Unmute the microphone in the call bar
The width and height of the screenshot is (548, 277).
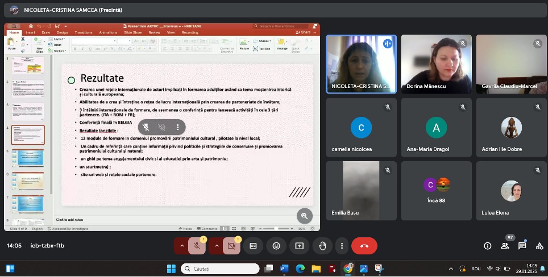click(x=197, y=246)
